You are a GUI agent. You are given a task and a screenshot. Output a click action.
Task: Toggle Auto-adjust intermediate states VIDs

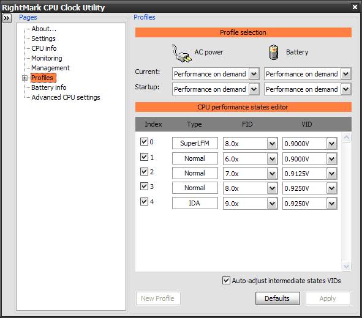(x=226, y=281)
